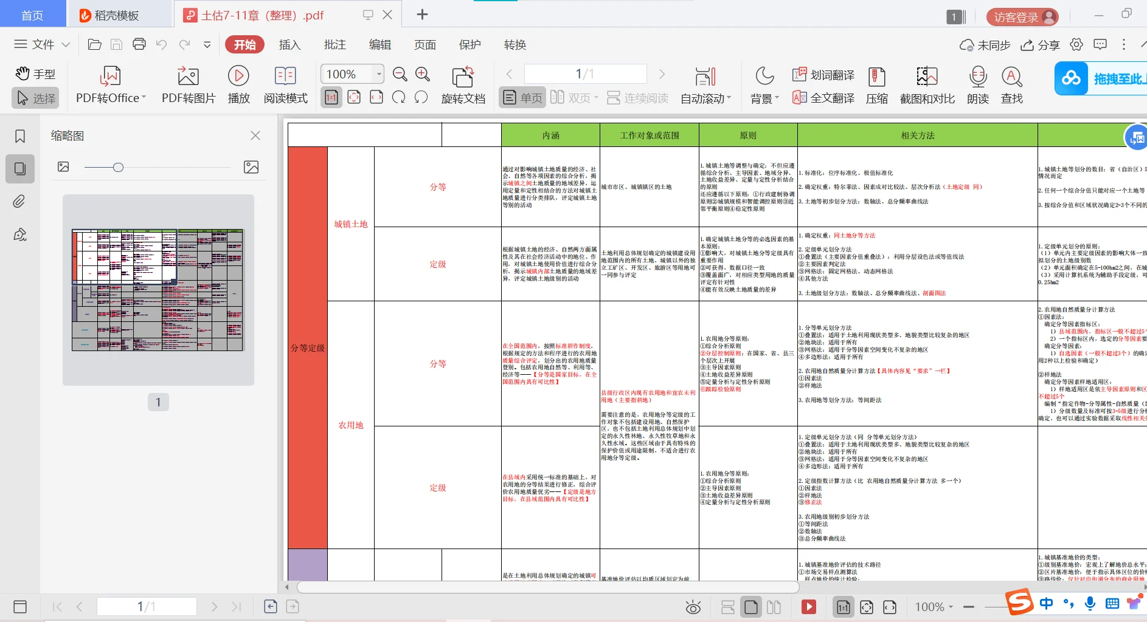Open the 自动滚动 auto scroll tool
1147x622 pixels.
(705, 85)
